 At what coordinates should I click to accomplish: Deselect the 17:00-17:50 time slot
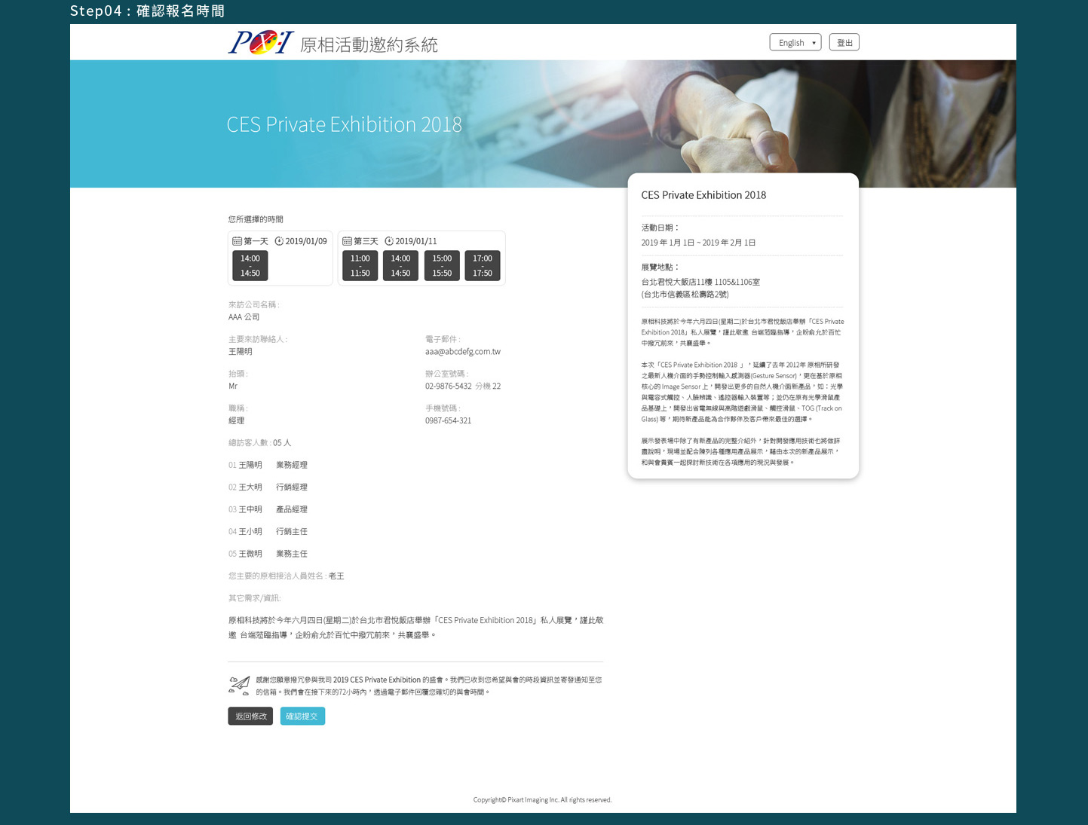coord(483,265)
